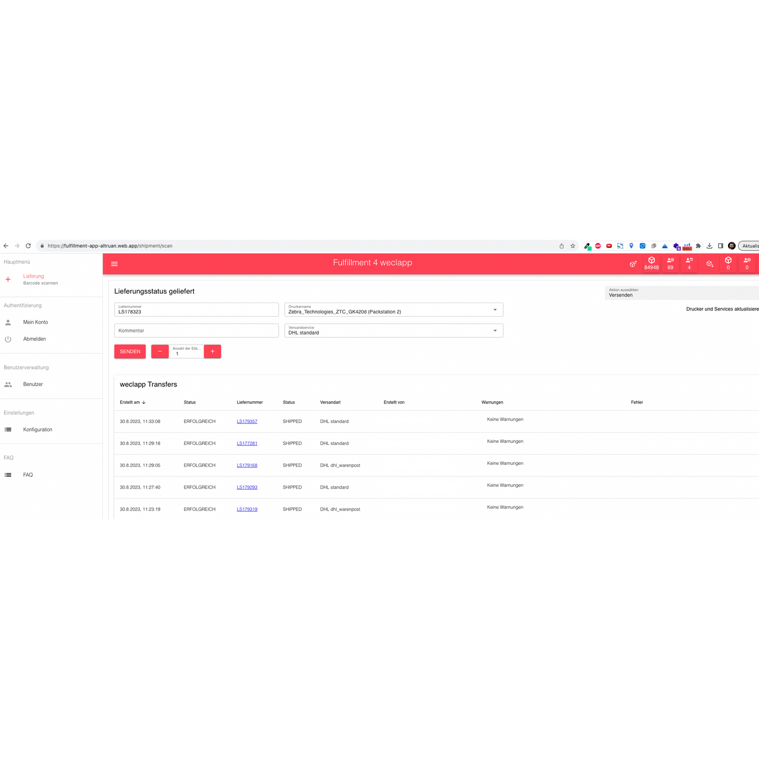Click the Abmelden power icon
This screenshot has height=759, width=759.
8,339
